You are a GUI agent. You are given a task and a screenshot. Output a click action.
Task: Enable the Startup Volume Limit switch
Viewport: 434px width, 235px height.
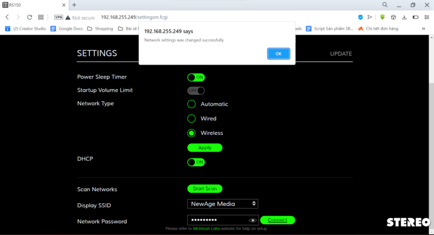point(196,90)
